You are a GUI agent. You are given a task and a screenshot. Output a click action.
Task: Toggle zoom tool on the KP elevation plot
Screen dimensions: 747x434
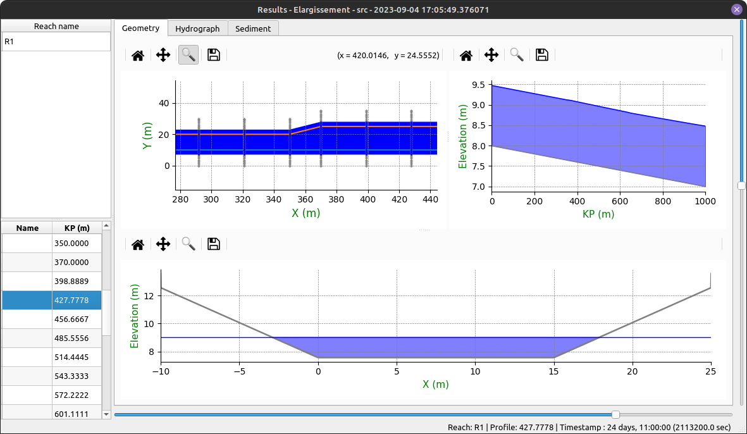pyautogui.click(x=517, y=55)
